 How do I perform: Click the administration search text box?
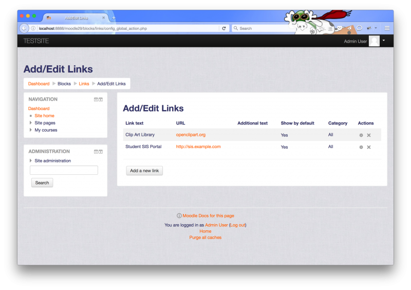coord(64,170)
